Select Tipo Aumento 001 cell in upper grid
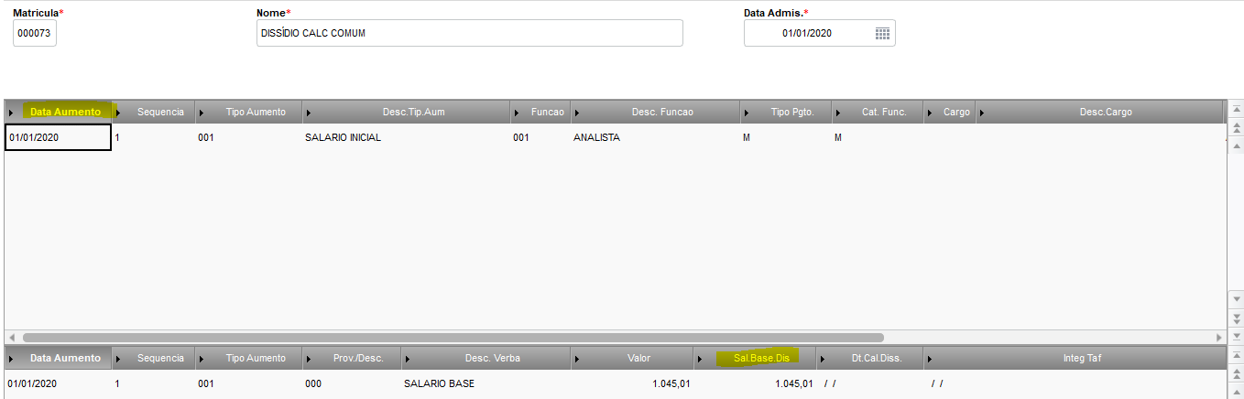1244x399 pixels. coord(247,137)
